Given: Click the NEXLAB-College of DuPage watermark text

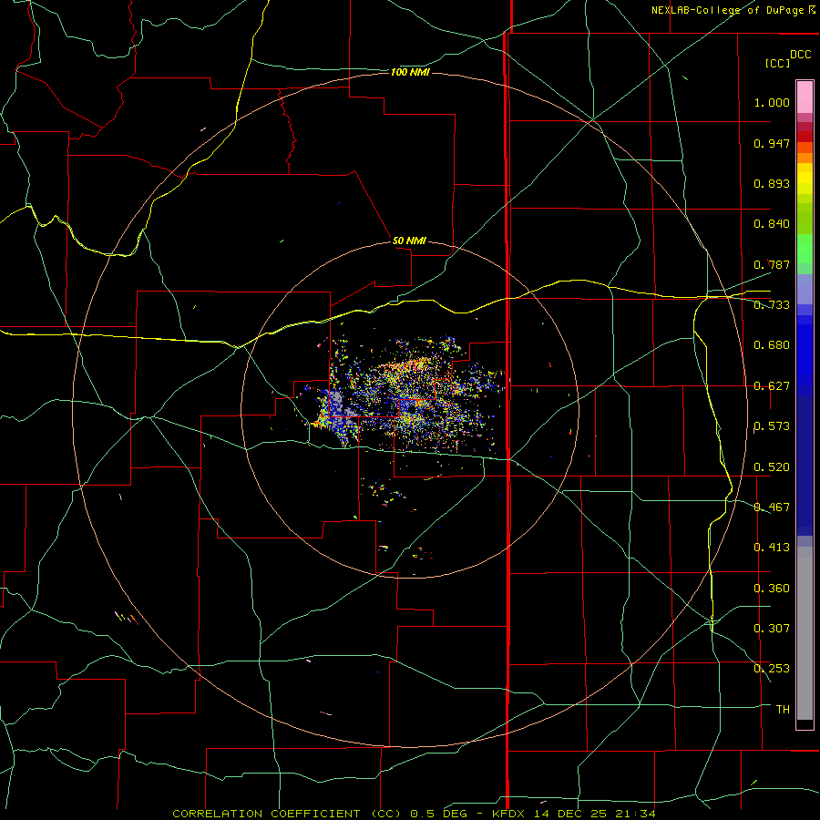Looking at the screenshot, I should tap(733, 10).
